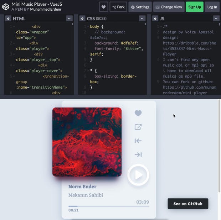Screen dimensions: 221x220
Task: Click the red album cover artwork
Action: click(87, 142)
